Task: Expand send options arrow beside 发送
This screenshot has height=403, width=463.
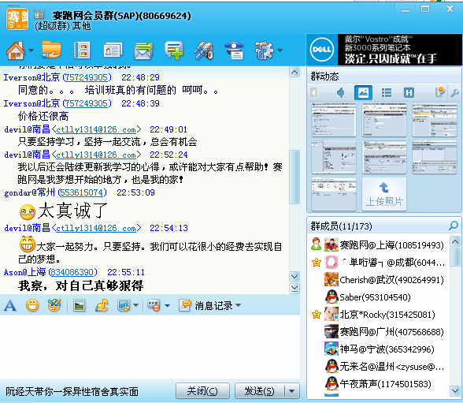Action: tap(292, 391)
